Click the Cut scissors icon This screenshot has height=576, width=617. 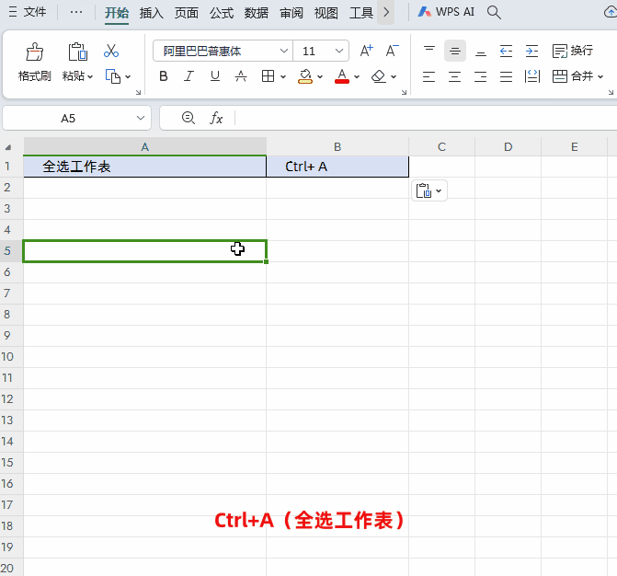pyautogui.click(x=111, y=51)
